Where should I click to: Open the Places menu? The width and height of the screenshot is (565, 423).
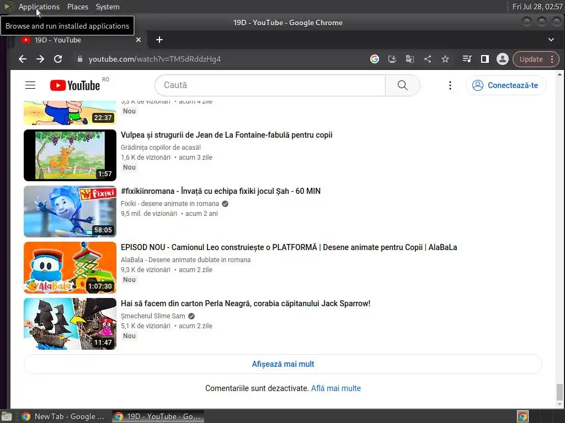(78, 7)
